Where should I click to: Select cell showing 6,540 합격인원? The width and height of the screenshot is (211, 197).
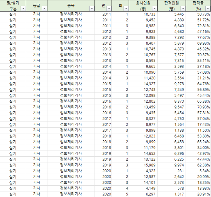point(172,26)
